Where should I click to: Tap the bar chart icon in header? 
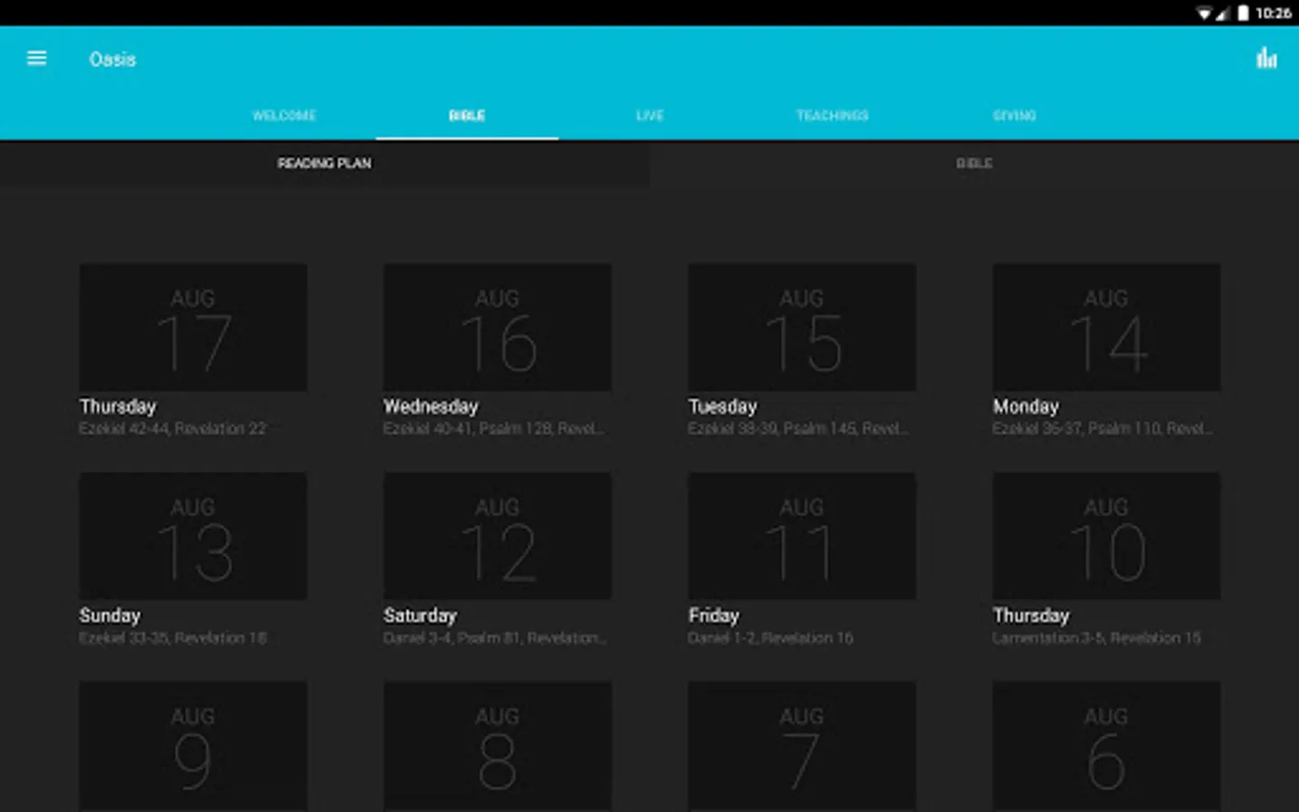coord(1267,59)
